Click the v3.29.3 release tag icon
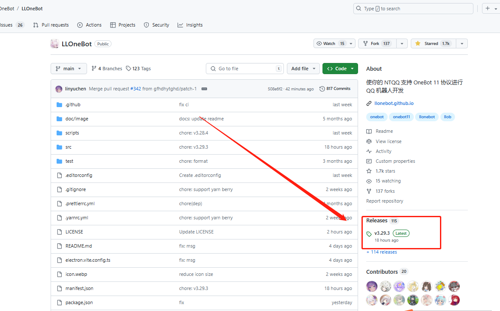Image resolution: width=500 pixels, height=311 pixels. 369,233
